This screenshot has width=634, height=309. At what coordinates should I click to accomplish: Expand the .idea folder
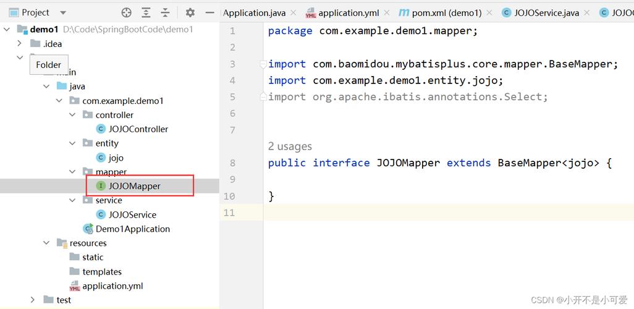click(x=19, y=43)
